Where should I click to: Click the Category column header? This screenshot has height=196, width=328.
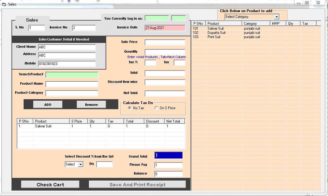tap(256, 24)
